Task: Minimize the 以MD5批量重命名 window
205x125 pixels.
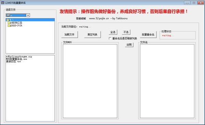Action: [187, 3]
